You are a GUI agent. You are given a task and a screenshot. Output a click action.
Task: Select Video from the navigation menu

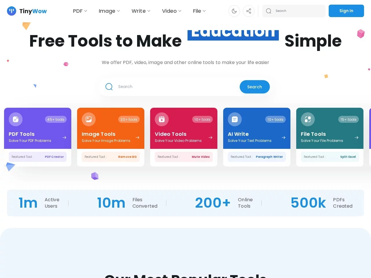[171, 11]
